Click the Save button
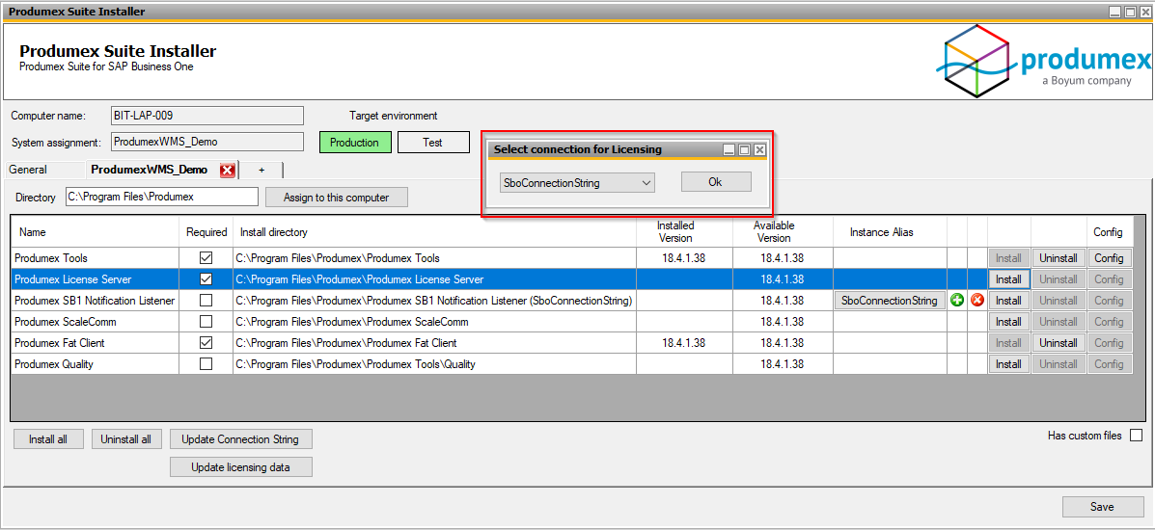Screen dimensions: 1155x530 [x=1102, y=507]
